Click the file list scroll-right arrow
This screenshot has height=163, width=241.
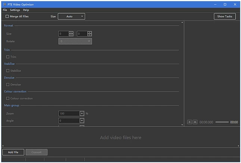point(238,146)
